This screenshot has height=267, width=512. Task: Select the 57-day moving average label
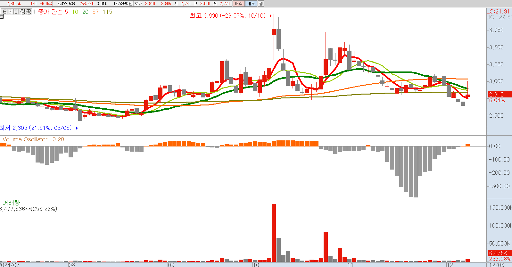95,12
